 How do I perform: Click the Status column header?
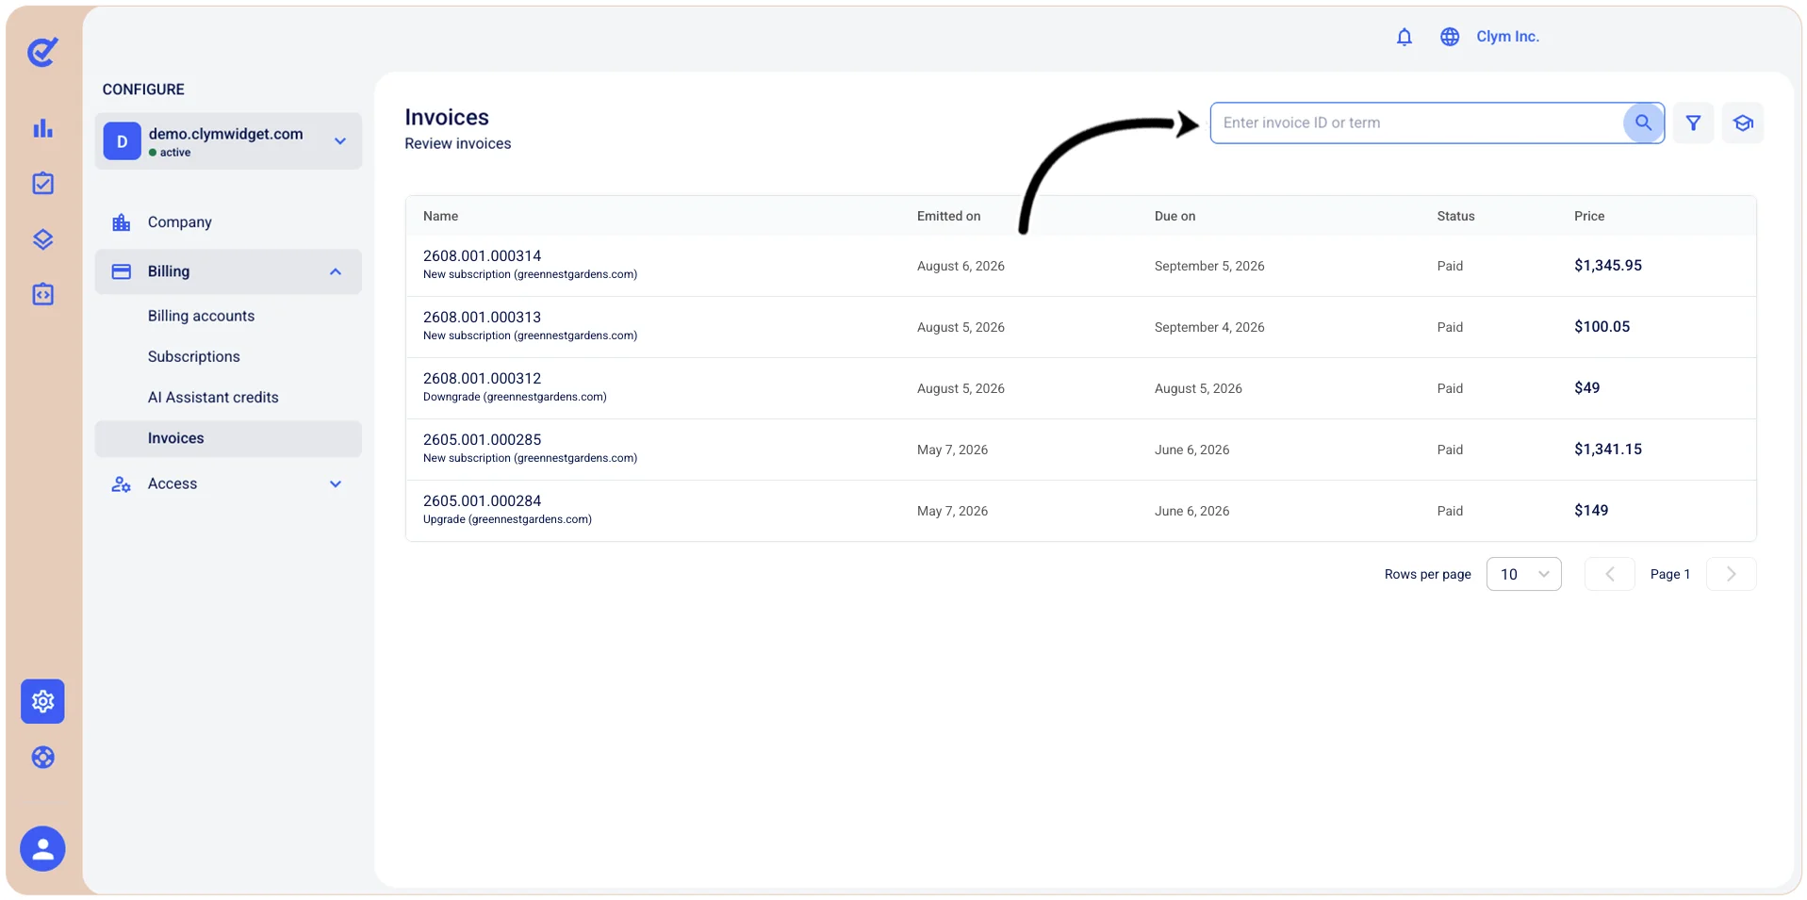pyautogui.click(x=1455, y=216)
